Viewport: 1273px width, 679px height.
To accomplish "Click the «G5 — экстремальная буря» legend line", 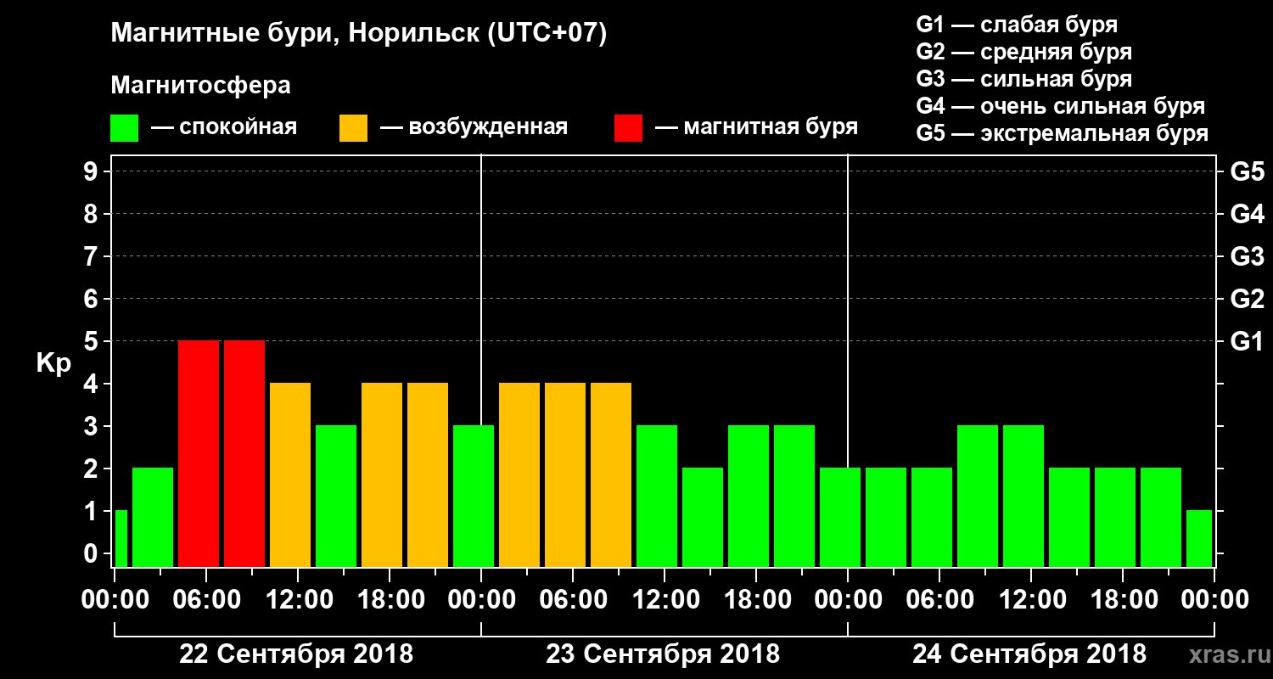I will 1062,133.
